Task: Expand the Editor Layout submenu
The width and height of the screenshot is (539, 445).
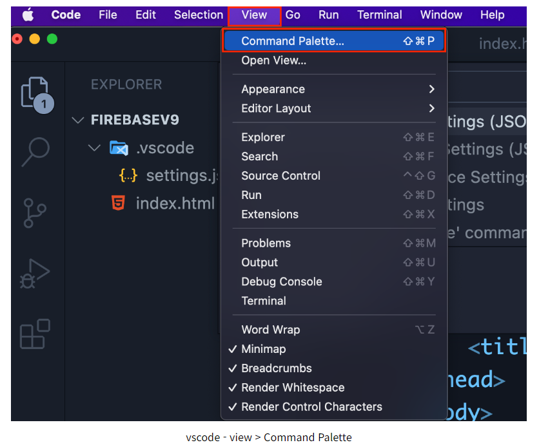Action: [x=334, y=108]
